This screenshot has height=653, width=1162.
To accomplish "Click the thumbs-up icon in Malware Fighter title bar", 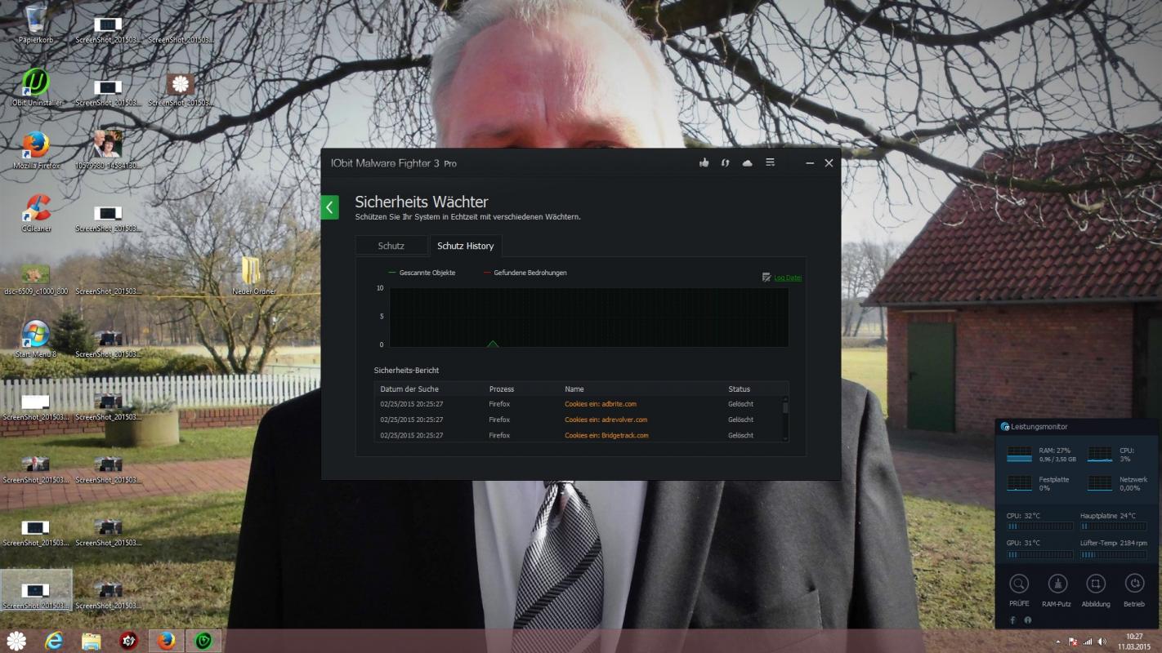I will (x=704, y=163).
